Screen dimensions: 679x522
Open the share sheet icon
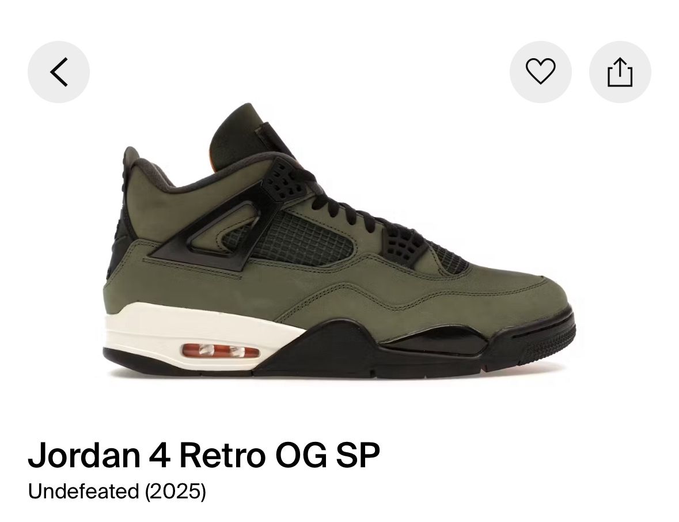[620, 72]
